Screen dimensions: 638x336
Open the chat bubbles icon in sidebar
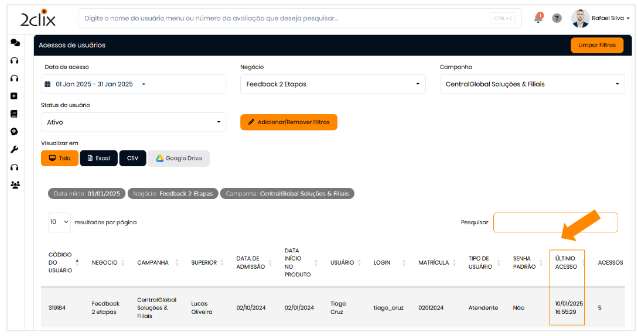pyautogui.click(x=15, y=43)
